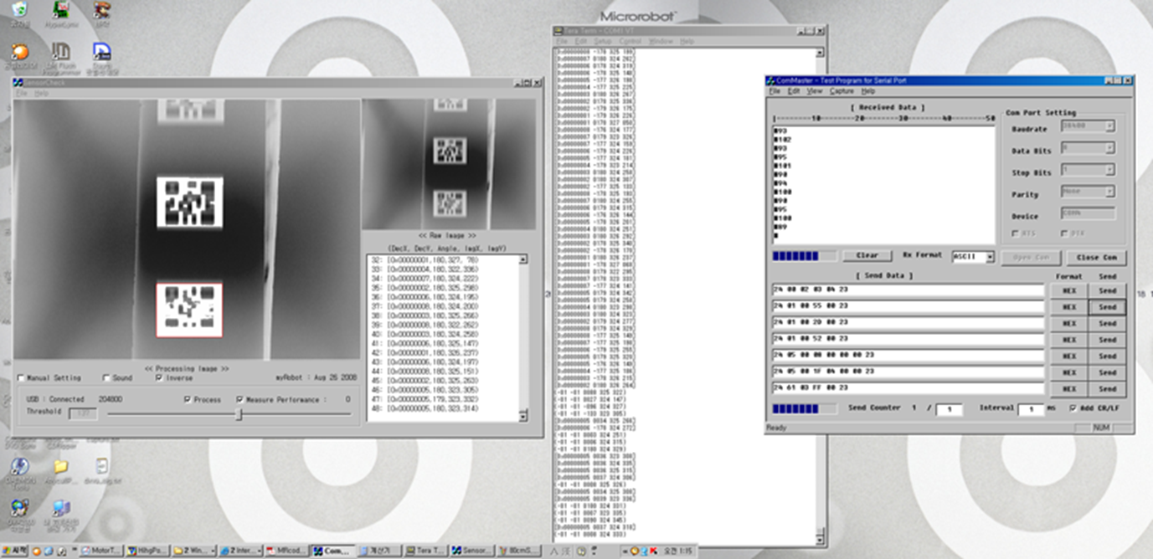Click the Raw Image preview in SensorCheck
Viewport: 1153px width, 559px height.
(x=450, y=164)
